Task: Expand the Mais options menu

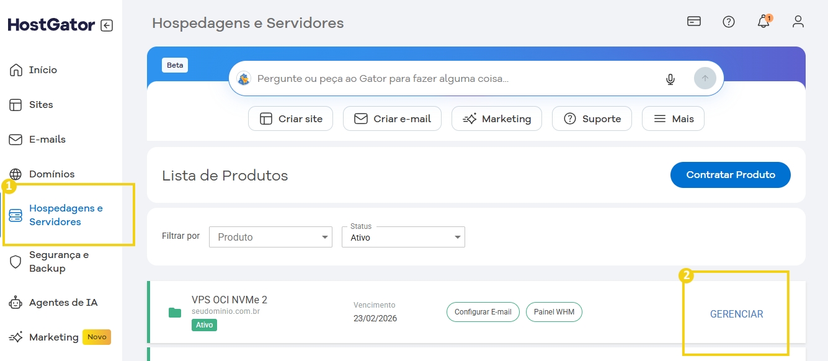Action: click(x=673, y=118)
